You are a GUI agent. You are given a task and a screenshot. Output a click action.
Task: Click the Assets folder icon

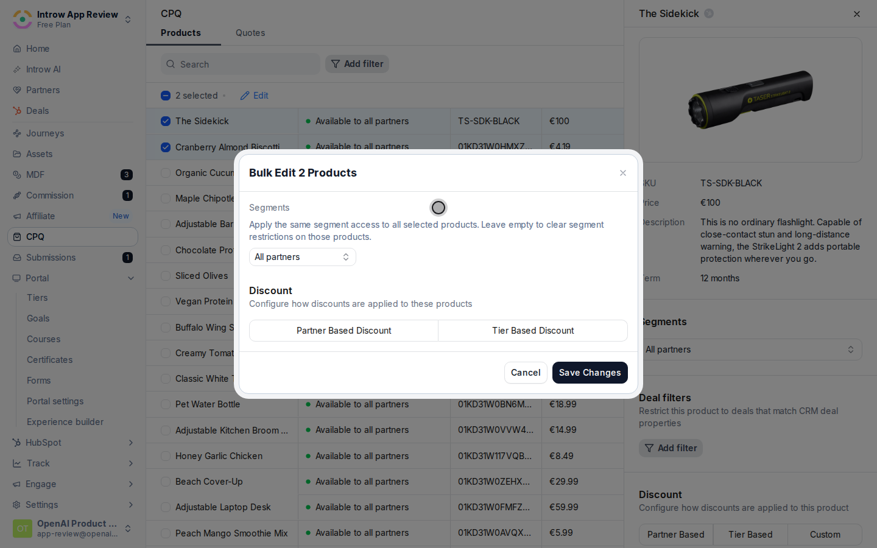click(17, 154)
